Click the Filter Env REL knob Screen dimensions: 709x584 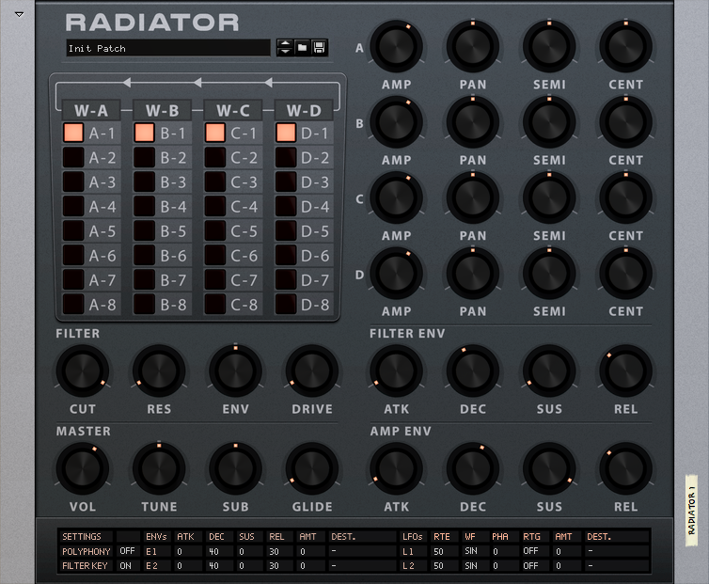[x=626, y=371]
